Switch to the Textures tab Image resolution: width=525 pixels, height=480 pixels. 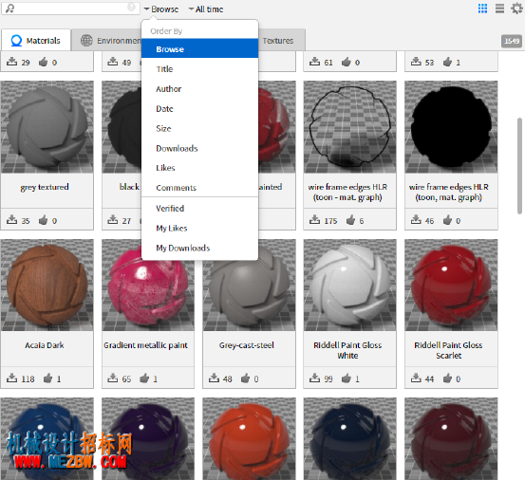click(278, 41)
